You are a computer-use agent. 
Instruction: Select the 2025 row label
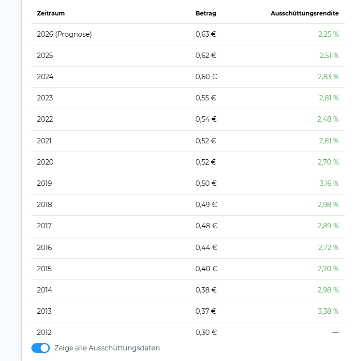pos(45,56)
